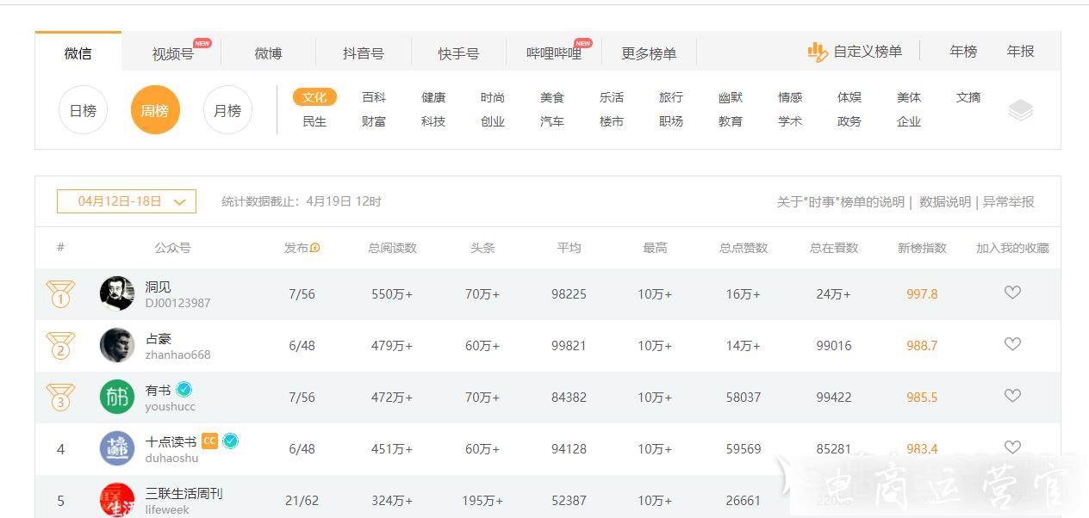1089x518 pixels.
Task: Switch to the 月榜 monthly ranking
Action: coord(227,110)
